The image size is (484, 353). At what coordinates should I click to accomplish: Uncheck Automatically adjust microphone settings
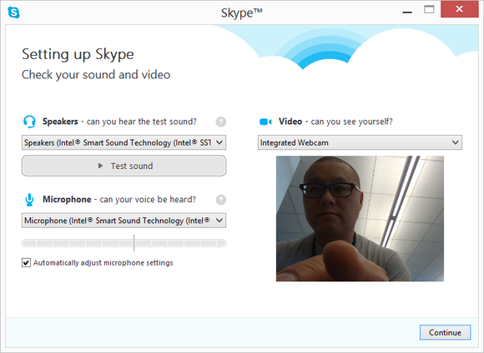point(26,263)
